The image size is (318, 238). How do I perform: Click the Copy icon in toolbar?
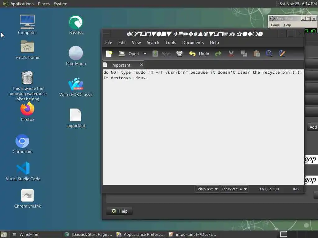[244, 54]
